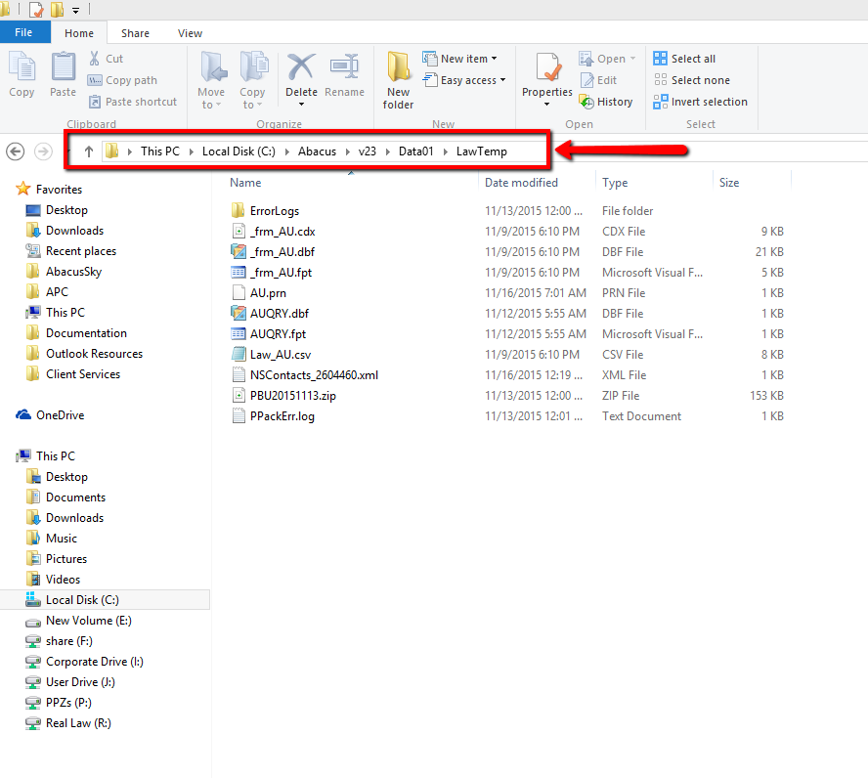
Task: Open Quick Access Toolbar customize dropdown
Action: click(75, 10)
